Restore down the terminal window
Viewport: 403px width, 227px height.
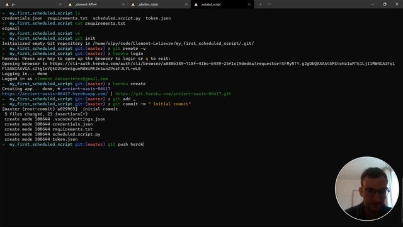(x=385, y=4)
